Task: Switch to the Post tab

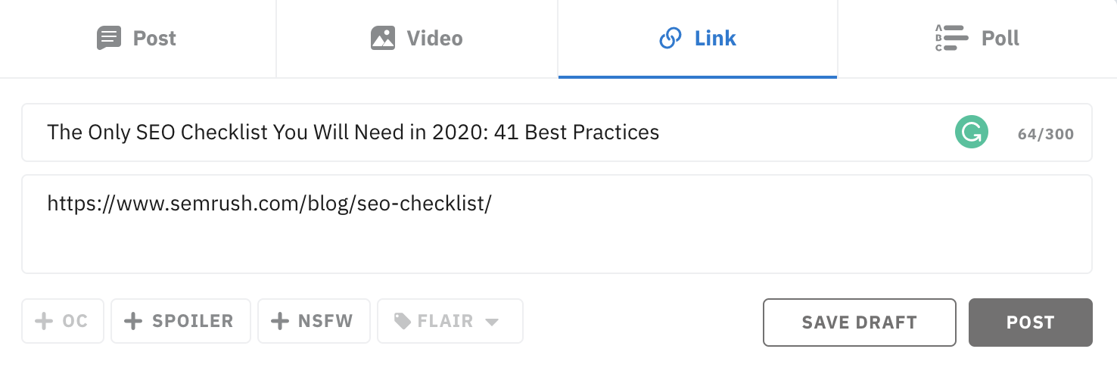Action: [138, 39]
